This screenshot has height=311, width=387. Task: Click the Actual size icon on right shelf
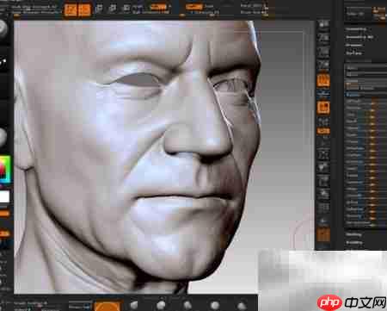323,65
